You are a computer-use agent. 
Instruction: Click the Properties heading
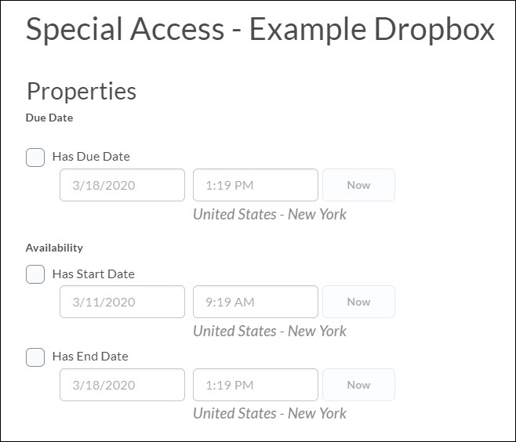coord(82,91)
